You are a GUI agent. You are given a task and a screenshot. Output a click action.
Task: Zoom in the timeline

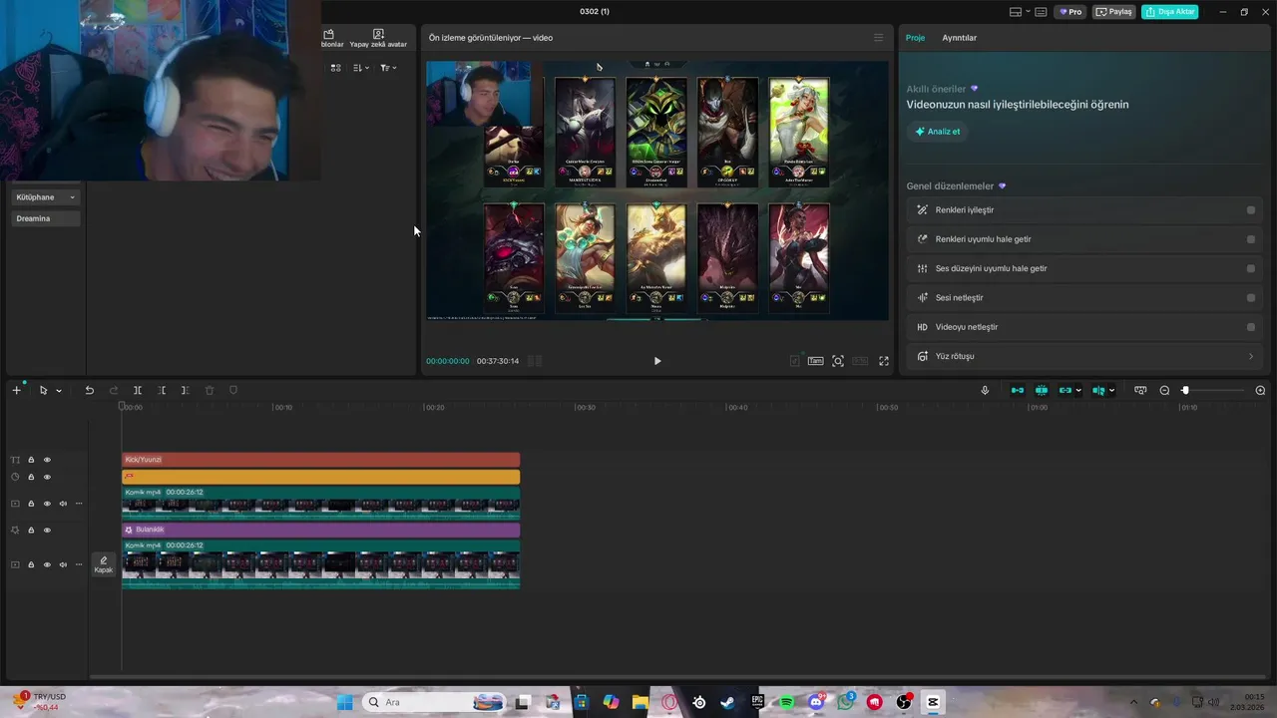point(1260,390)
